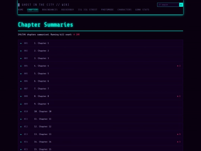Open the Photomode nav item
The width and height of the screenshot is (201, 151).
point(107,10)
